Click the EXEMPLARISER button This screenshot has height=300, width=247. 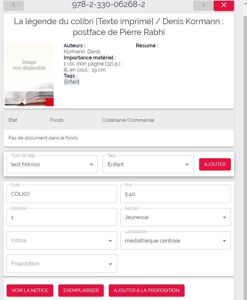point(81,290)
